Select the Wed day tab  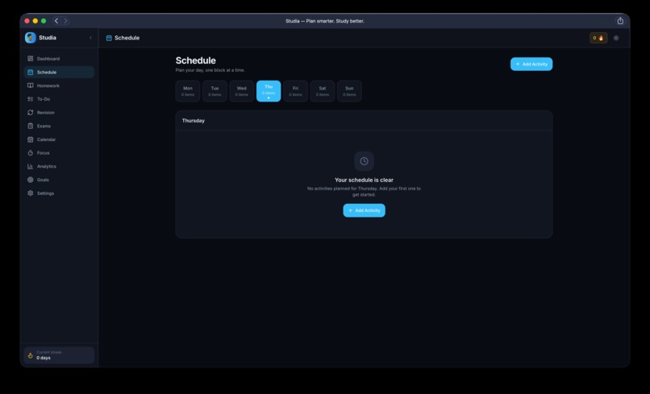point(242,91)
